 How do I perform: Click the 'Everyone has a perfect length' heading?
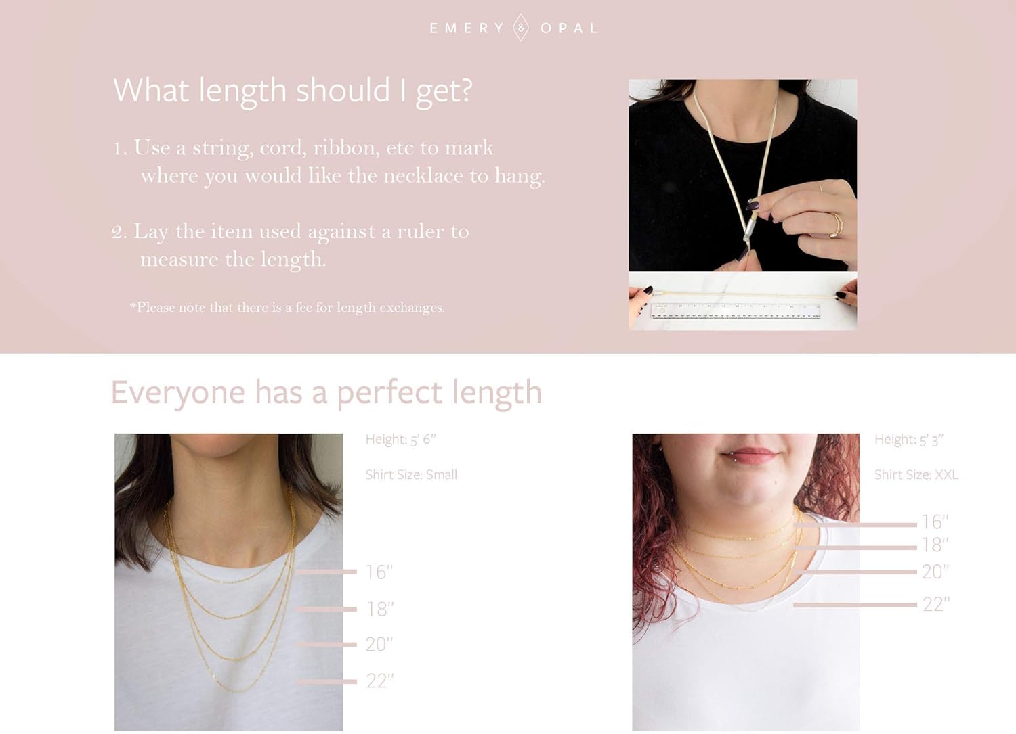[x=326, y=393]
